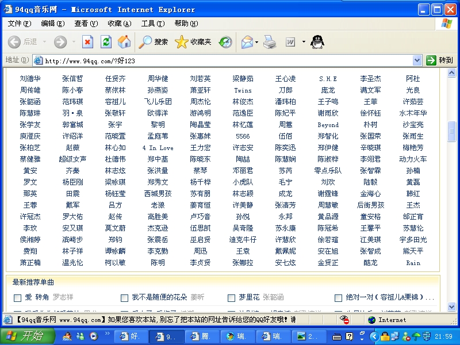Open Favorites (收藏夹) star button

click(x=193, y=42)
